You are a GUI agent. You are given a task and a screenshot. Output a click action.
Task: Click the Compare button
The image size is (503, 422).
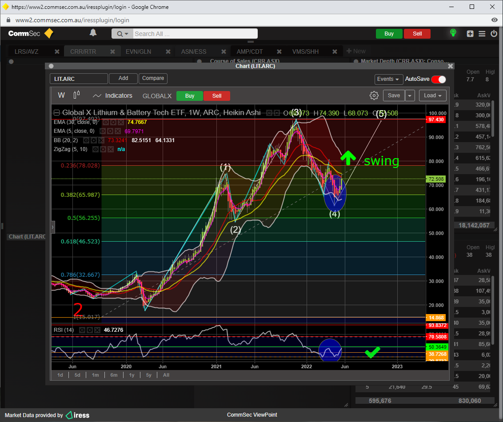pos(153,78)
